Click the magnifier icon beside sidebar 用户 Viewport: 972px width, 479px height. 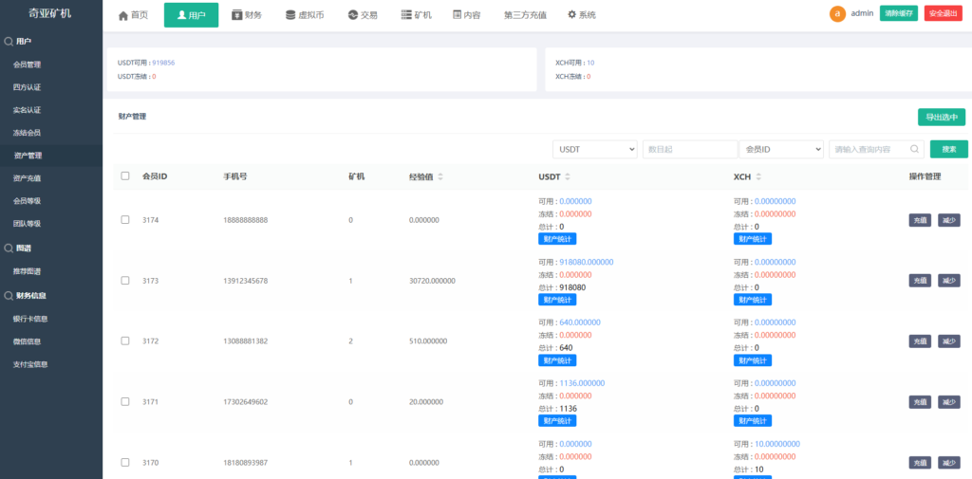click(9, 42)
